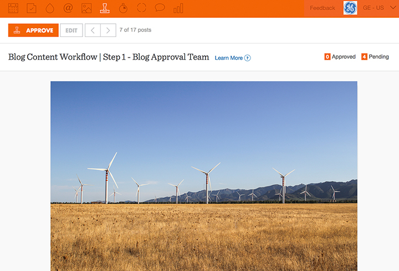Screen dimensions: 399x271
Task: Click the Blog Content Workflow heading
Action: (109, 57)
